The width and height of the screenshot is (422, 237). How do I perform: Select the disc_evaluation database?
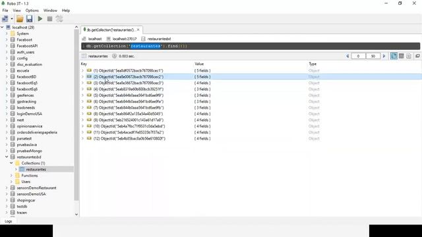coord(29,65)
